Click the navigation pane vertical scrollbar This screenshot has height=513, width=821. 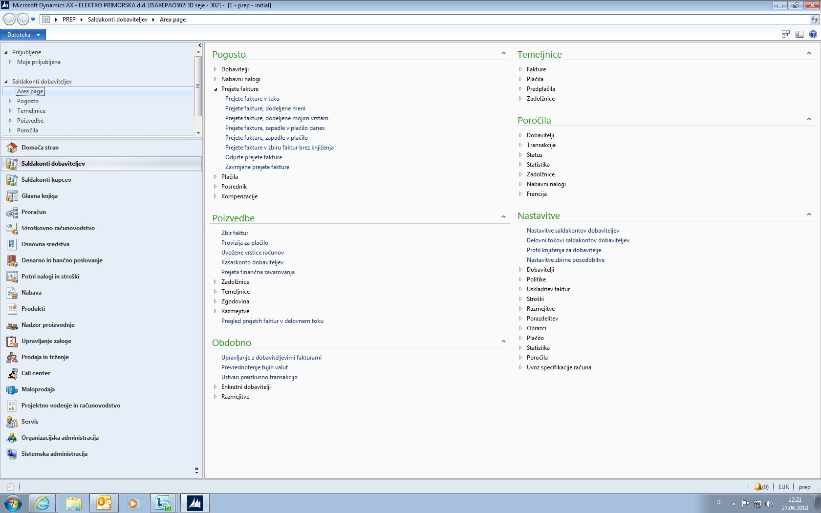[198, 86]
